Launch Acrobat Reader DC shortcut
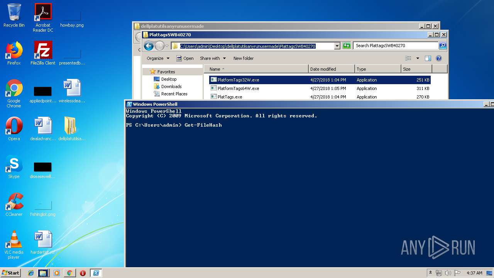The width and height of the screenshot is (494, 278). [x=43, y=18]
